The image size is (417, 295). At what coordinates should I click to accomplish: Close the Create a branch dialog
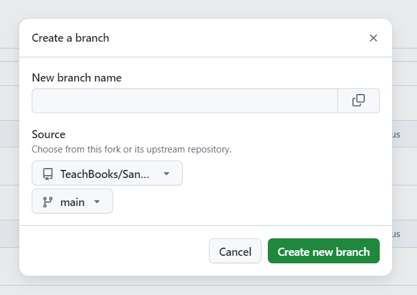tap(373, 38)
